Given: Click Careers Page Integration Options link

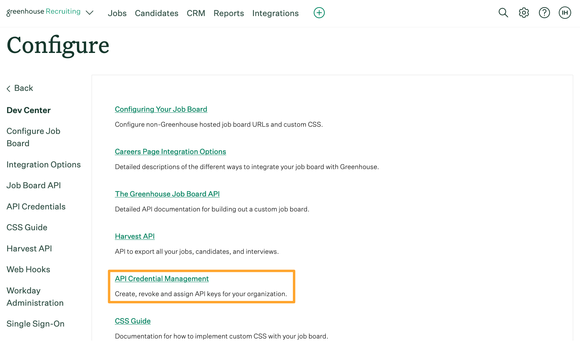Looking at the screenshot, I should tap(170, 152).
